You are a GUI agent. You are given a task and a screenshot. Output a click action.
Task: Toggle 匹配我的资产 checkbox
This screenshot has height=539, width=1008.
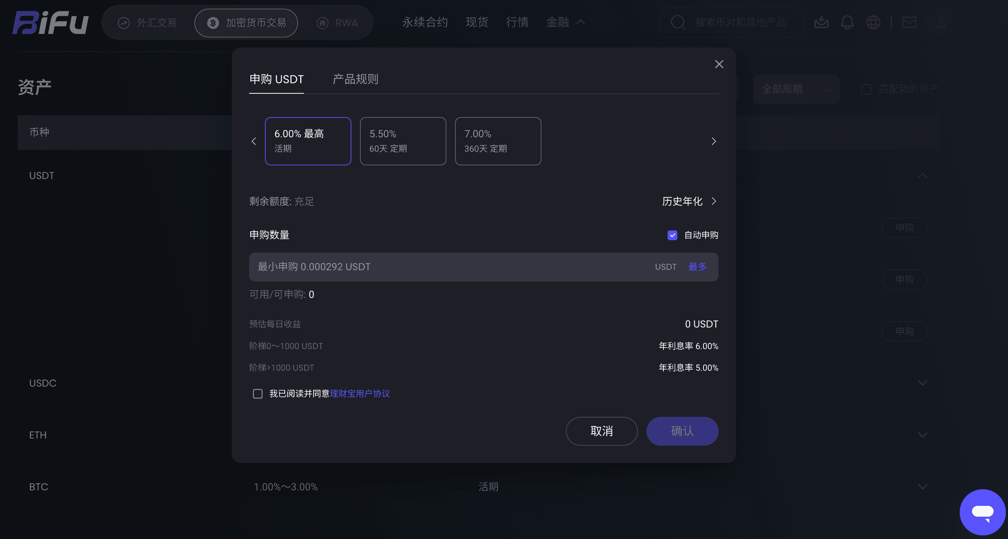866,89
